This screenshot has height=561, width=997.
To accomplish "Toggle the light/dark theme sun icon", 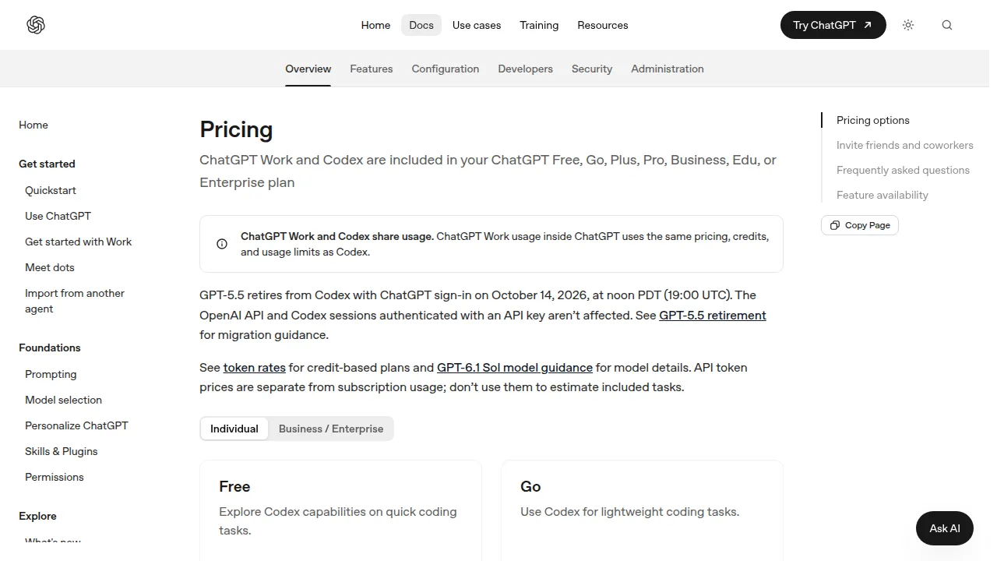I will coord(908,25).
